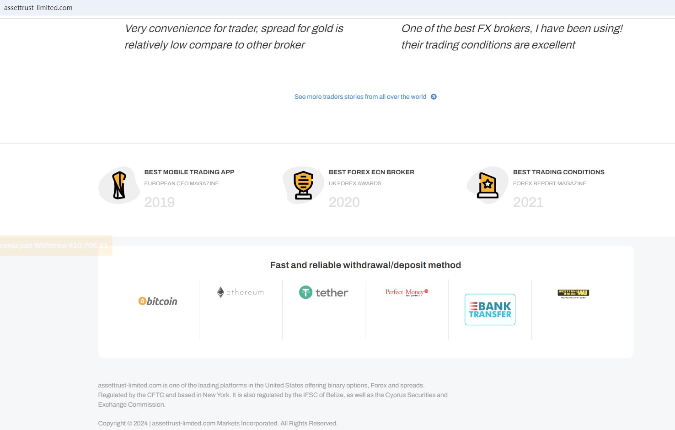Click the arrow icon beside traders stories link
Screen dimensions: 675x430
pos(434,97)
